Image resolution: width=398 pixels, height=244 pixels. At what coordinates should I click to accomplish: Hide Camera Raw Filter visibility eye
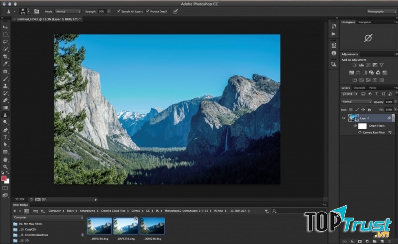pyautogui.click(x=360, y=132)
